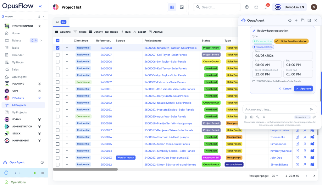Open tools wrench icon in OpusAgent
This screenshot has width=322, height=185.
[258, 117]
